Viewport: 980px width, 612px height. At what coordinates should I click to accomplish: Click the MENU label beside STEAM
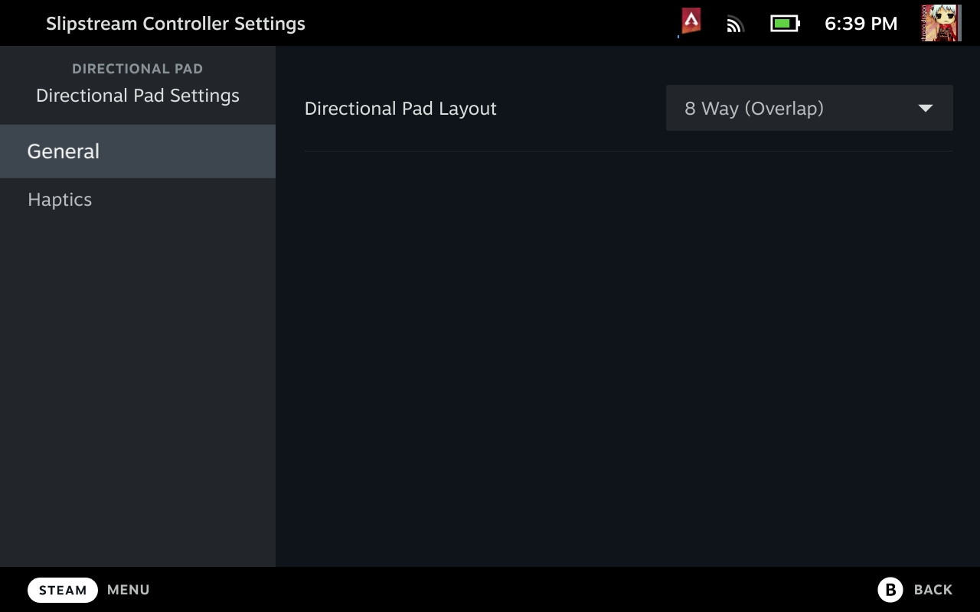click(128, 590)
